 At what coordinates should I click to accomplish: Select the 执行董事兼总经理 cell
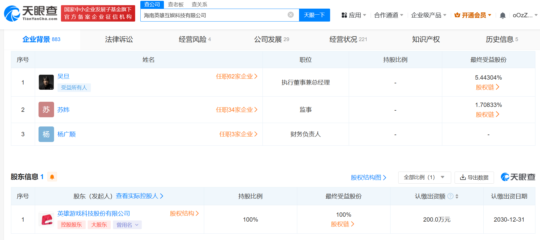(x=306, y=82)
